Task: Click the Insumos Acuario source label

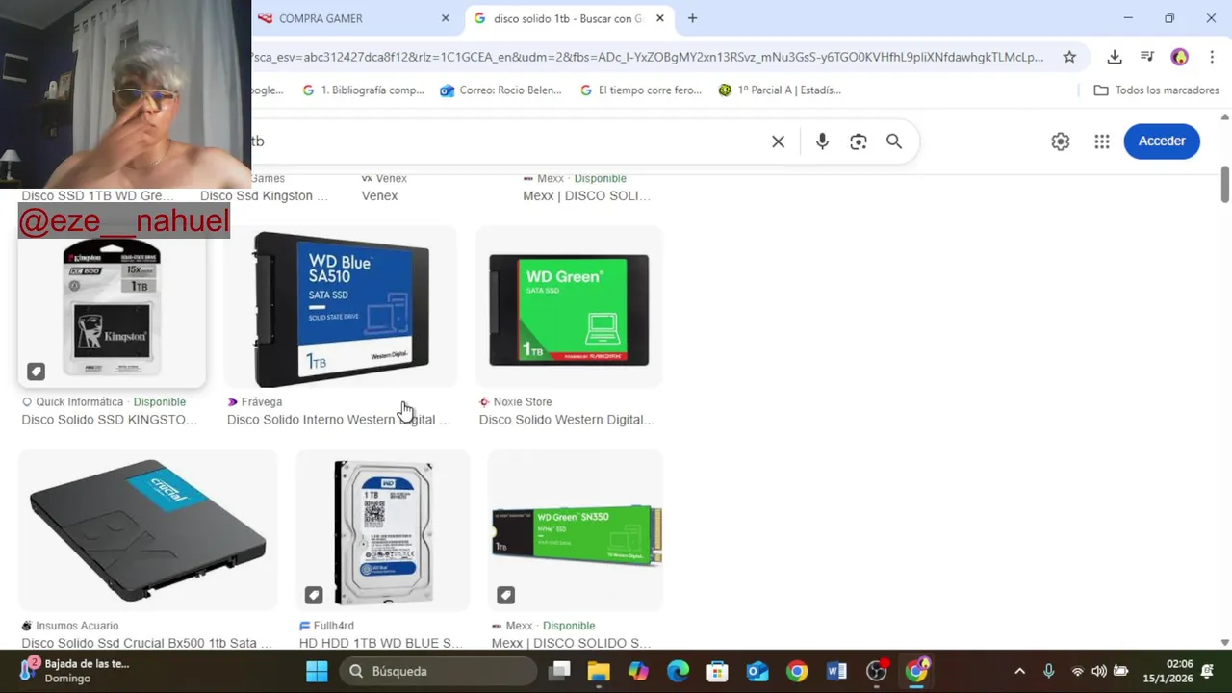Action: (x=77, y=626)
